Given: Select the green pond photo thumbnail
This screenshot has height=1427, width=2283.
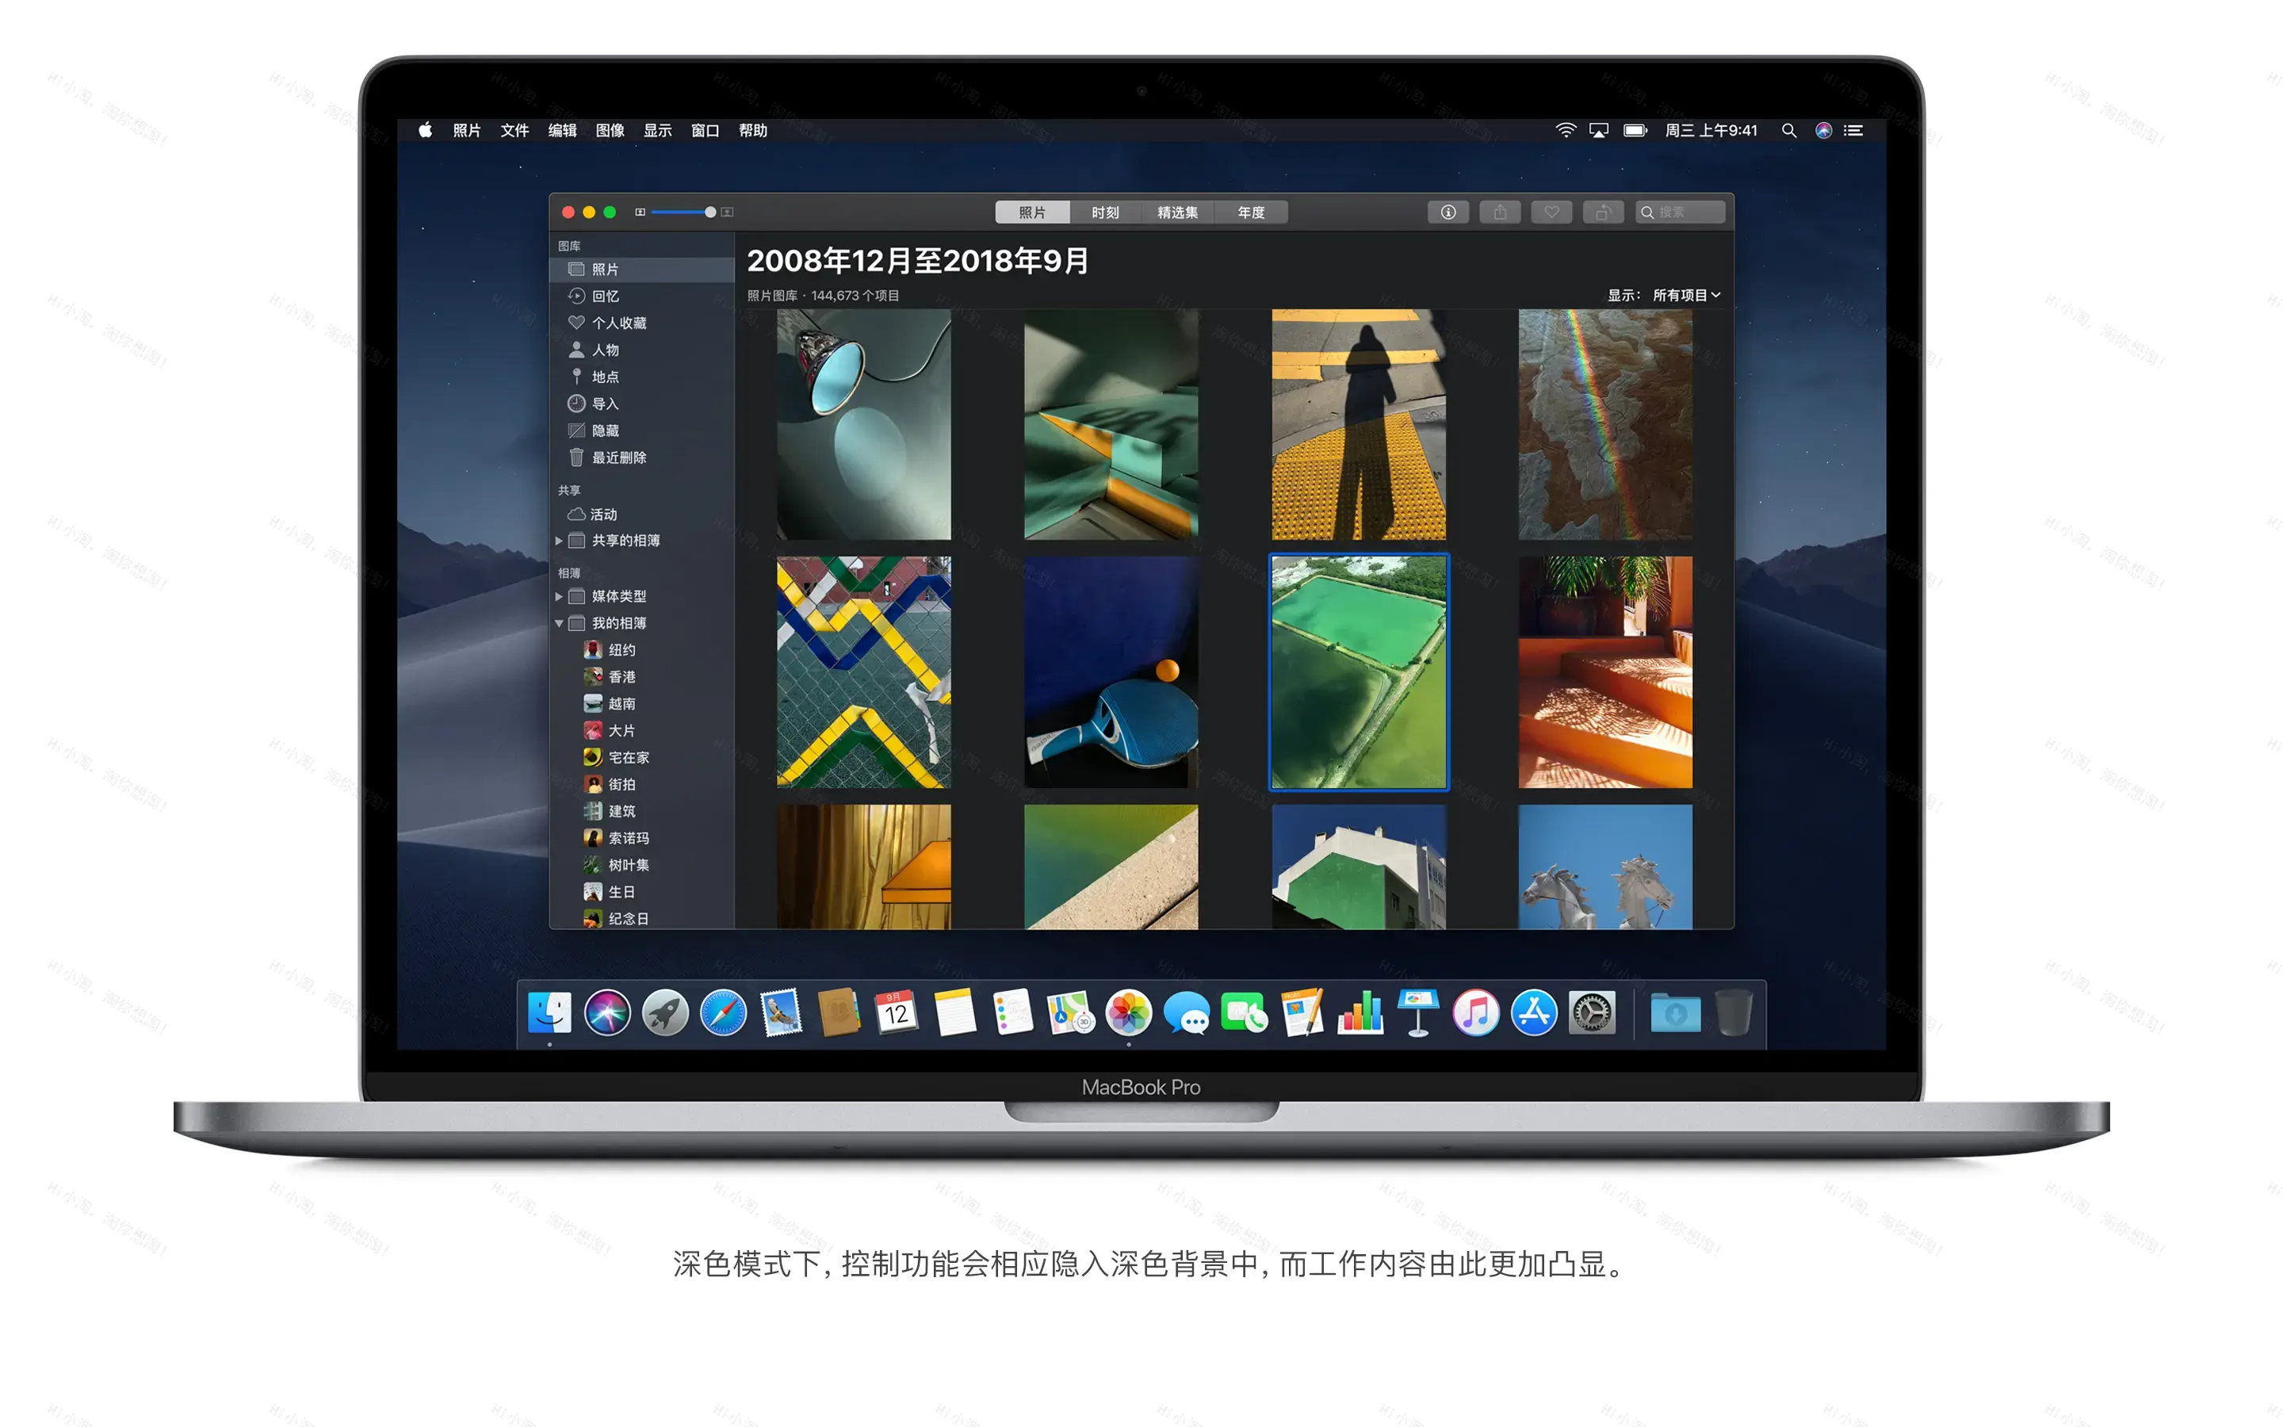Looking at the screenshot, I should pyautogui.click(x=1359, y=672).
